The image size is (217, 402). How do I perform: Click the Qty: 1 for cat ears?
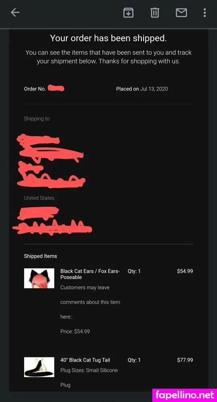(134, 271)
